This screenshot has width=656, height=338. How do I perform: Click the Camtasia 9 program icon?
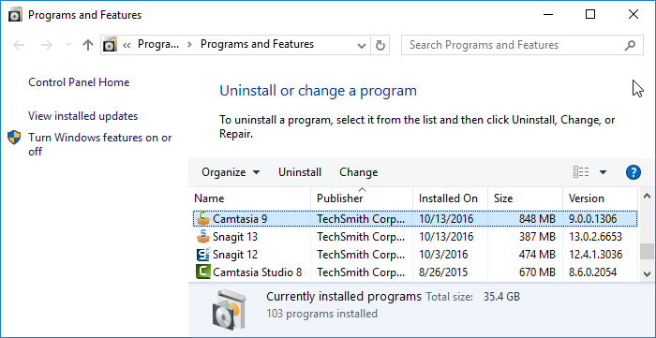tap(203, 218)
